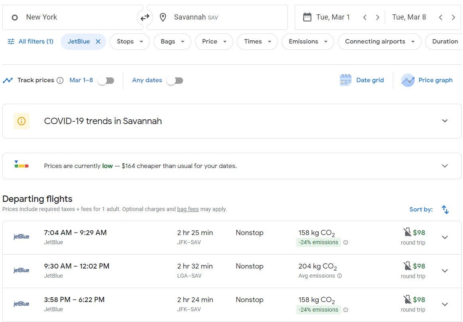Click the destination pin icon beside Savannah
This screenshot has width=463, height=322.
tap(163, 18)
